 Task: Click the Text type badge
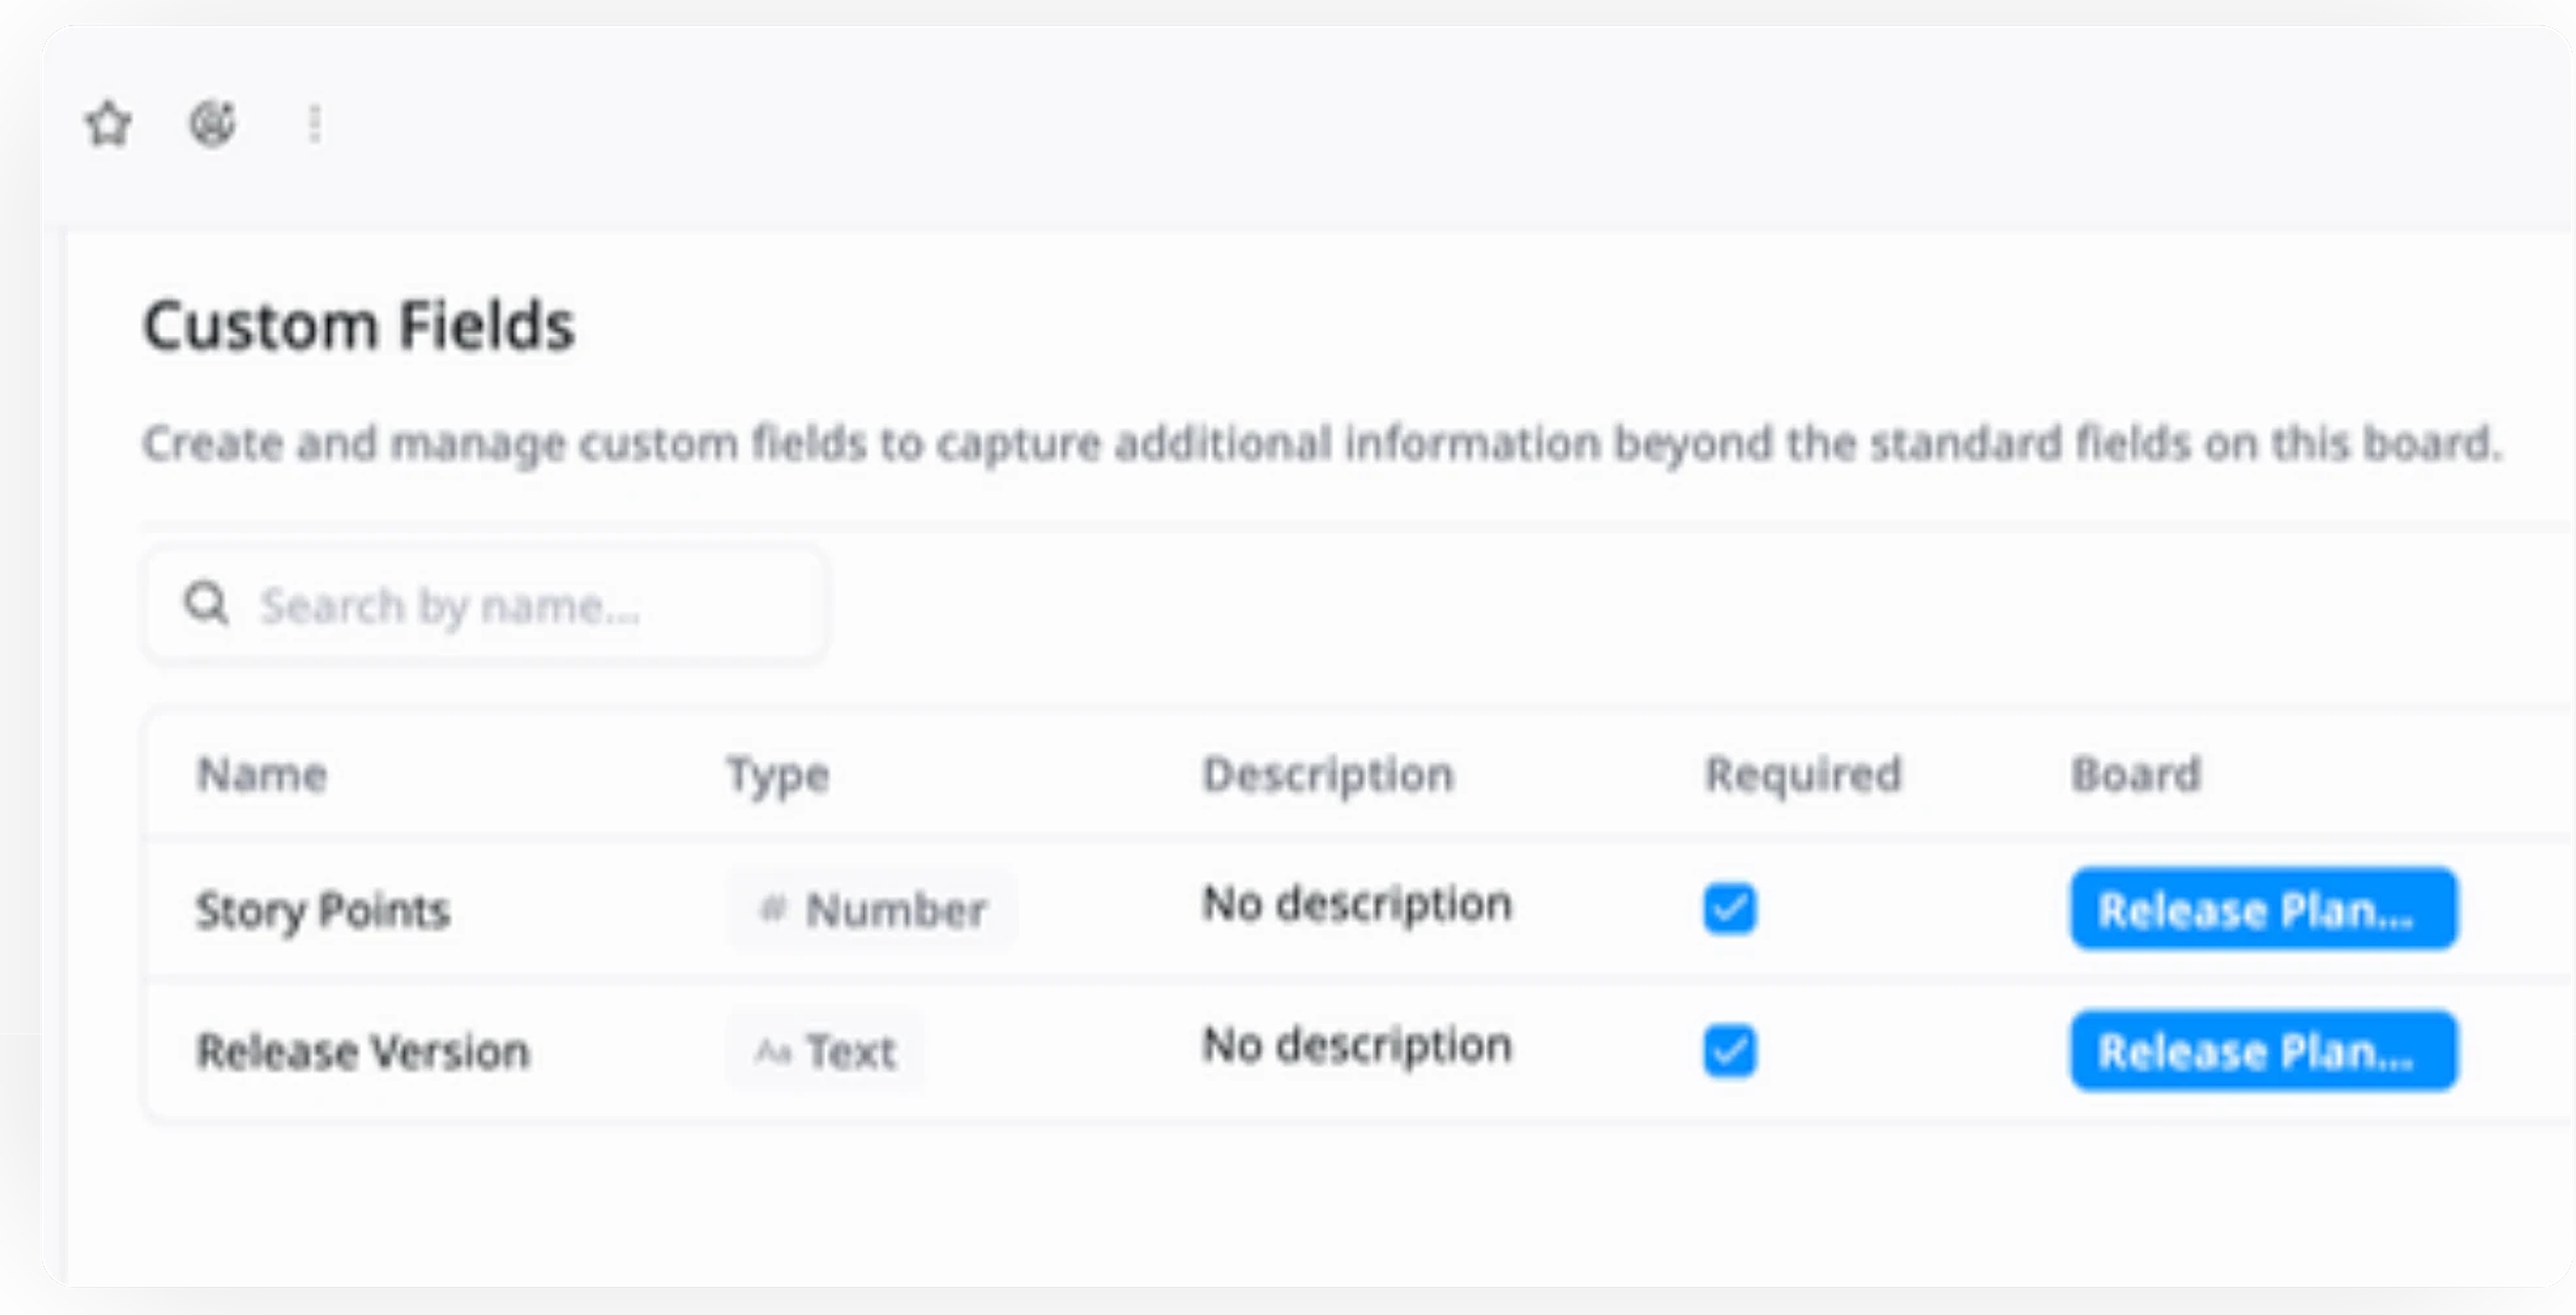tap(826, 1051)
